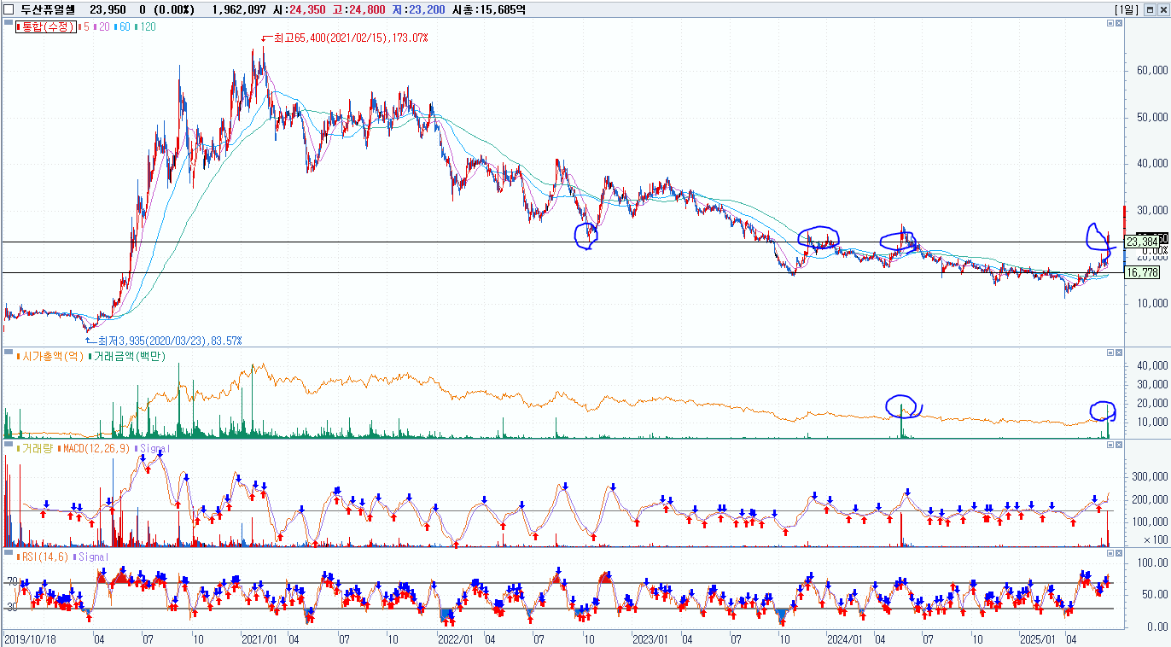Click the 2024/01 date axis label
The height and width of the screenshot is (647, 1171).
tap(844, 638)
